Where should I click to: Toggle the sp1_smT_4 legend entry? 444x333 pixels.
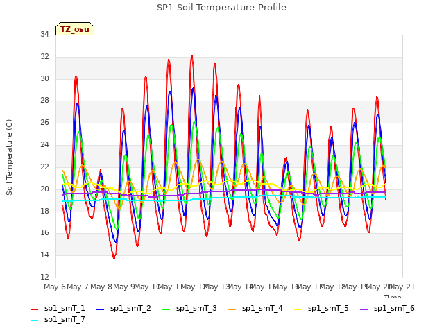click(x=255, y=308)
